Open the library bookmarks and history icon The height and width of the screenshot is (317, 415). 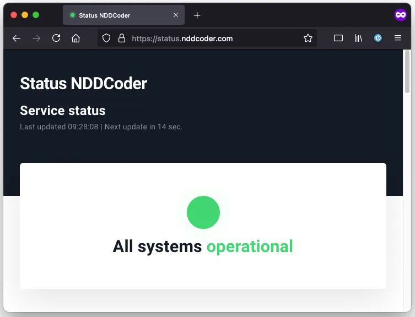358,39
